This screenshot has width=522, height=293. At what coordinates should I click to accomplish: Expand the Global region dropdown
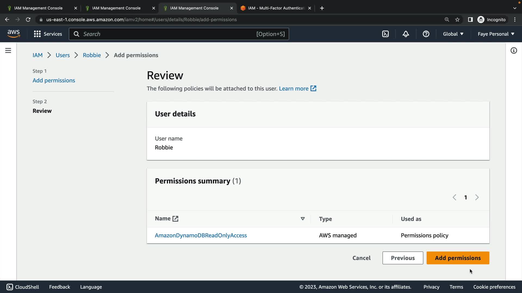pos(453,34)
